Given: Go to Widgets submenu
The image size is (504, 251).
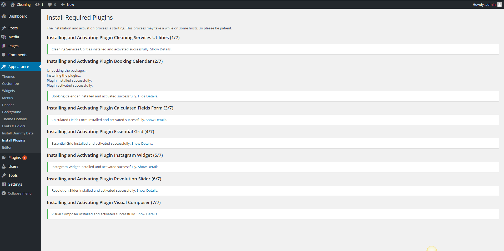Looking at the screenshot, I should pos(8,91).
